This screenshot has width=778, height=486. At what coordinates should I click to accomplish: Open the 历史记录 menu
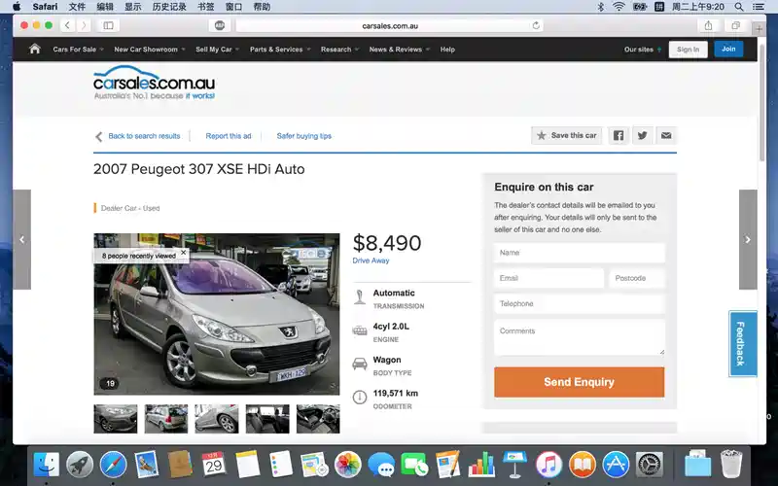[169, 7]
